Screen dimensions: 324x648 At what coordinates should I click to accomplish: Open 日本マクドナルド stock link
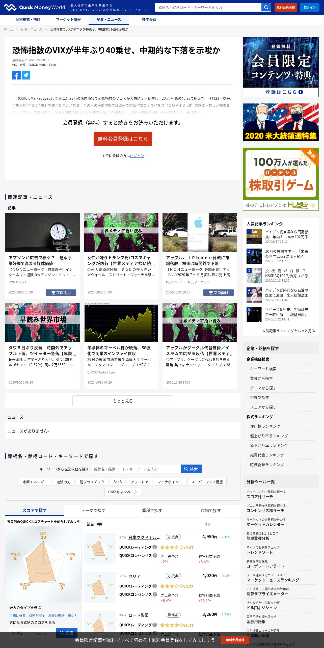coord(144,537)
